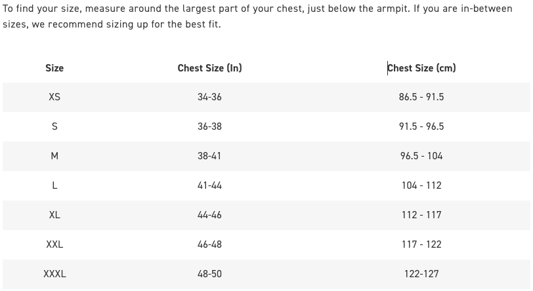
Task: Select the XXL size cell
Action: pyautogui.click(x=54, y=244)
